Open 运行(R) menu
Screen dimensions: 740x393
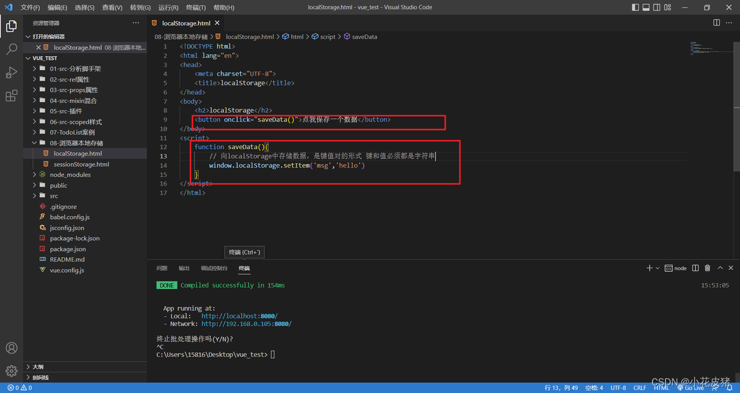(x=168, y=8)
